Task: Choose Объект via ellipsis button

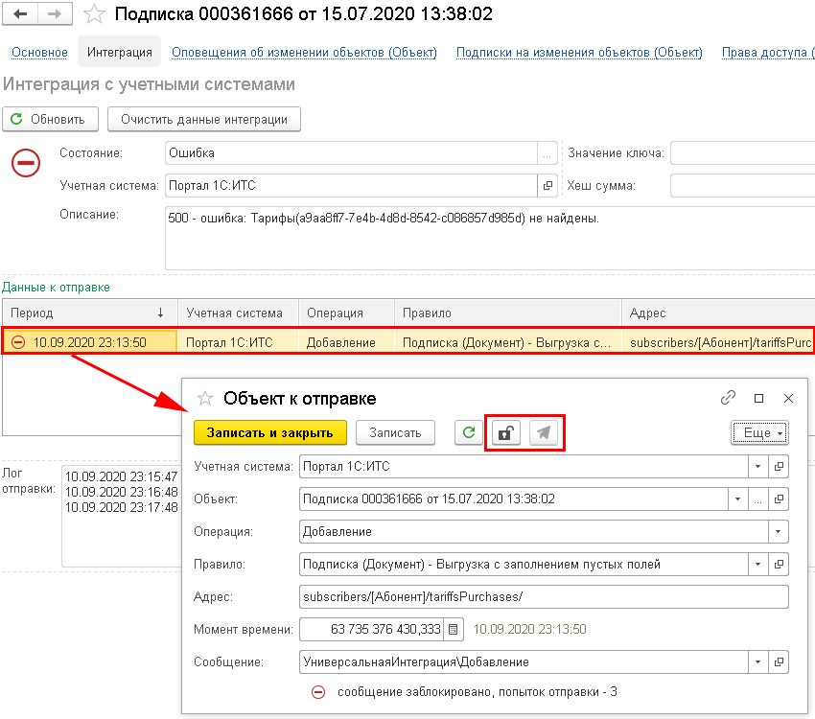Action: [757, 499]
